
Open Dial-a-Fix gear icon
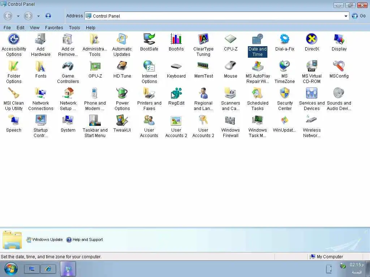click(285, 39)
